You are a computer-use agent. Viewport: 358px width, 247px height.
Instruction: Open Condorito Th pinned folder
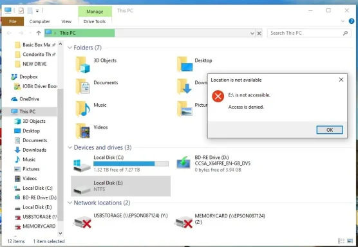(x=35, y=54)
